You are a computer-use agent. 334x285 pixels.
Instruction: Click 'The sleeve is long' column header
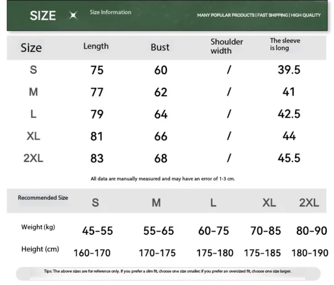click(x=285, y=45)
